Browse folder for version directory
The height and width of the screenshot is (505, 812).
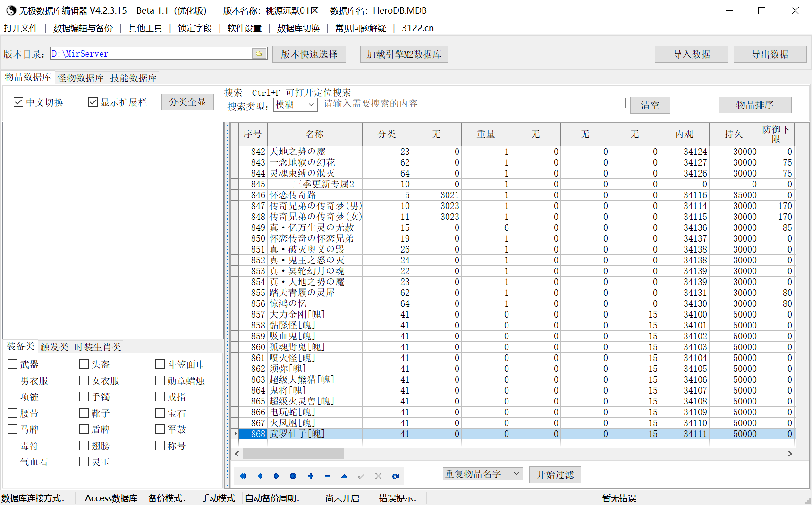(259, 54)
